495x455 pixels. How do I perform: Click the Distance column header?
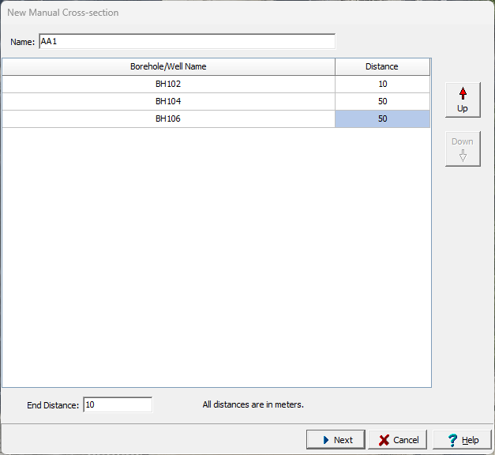tap(383, 66)
